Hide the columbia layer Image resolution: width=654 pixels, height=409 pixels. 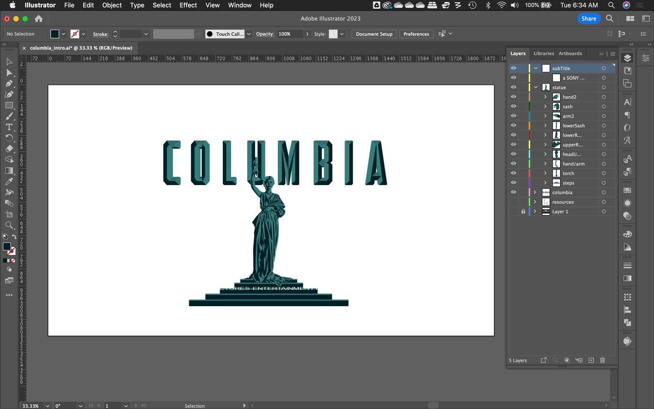[513, 192]
